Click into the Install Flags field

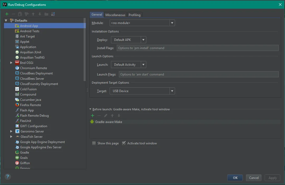(197, 48)
